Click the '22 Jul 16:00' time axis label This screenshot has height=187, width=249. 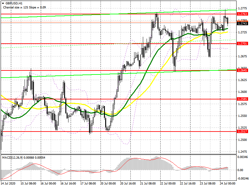[188, 183]
